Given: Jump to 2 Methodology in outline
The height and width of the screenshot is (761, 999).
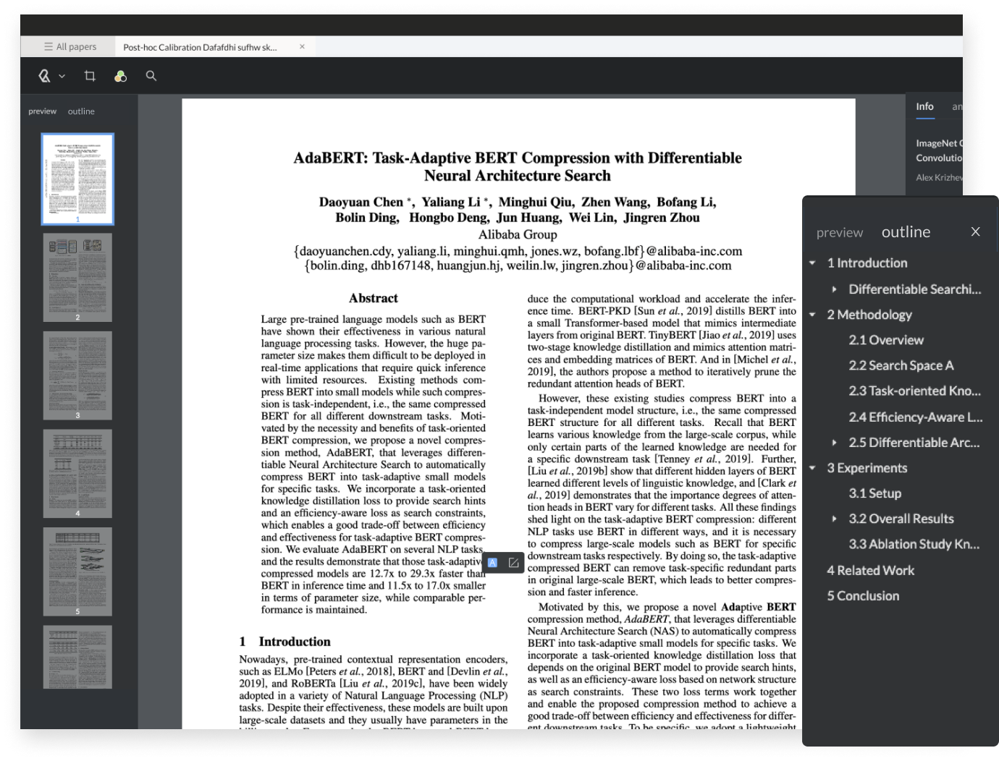Looking at the screenshot, I should [869, 315].
